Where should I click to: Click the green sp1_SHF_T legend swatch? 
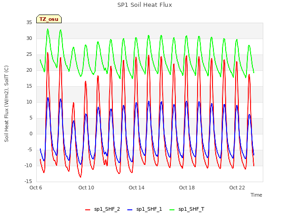pos(172,210)
